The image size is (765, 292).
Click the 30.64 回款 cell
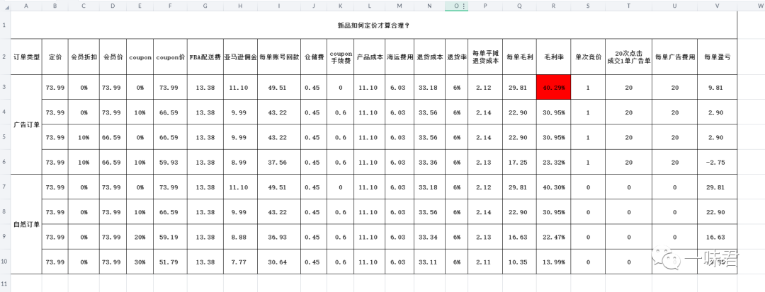coord(279,262)
